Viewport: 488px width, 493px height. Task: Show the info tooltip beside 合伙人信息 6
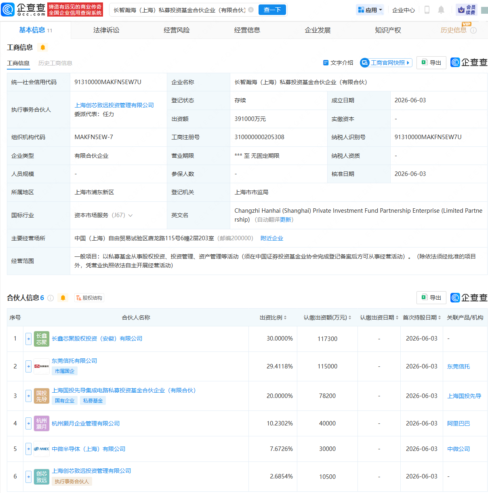[x=50, y=298]
